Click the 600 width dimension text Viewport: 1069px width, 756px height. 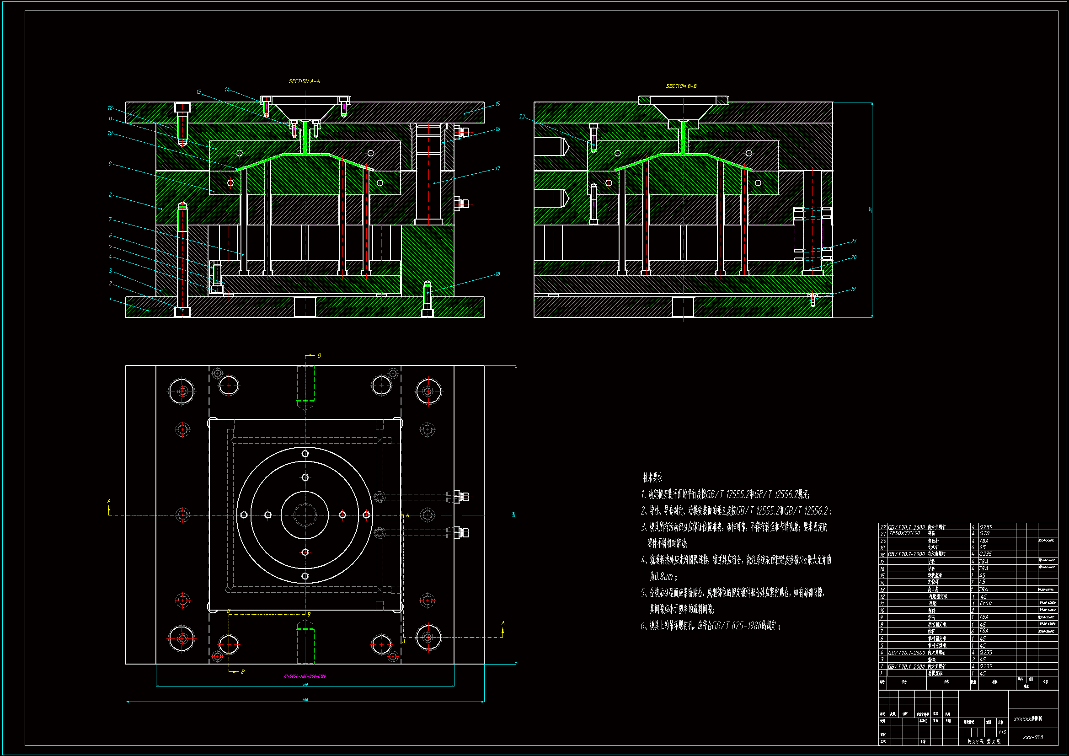click(x=305, y=700)
